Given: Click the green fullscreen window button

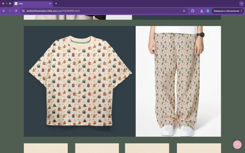Looking at the screenshot, I should coord(10,4).
